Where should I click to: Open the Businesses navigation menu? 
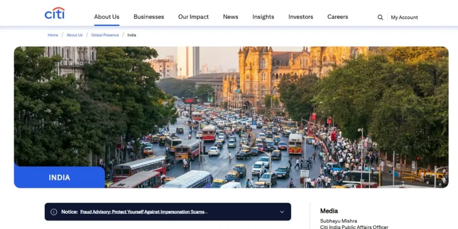click(x=148, y=17)
